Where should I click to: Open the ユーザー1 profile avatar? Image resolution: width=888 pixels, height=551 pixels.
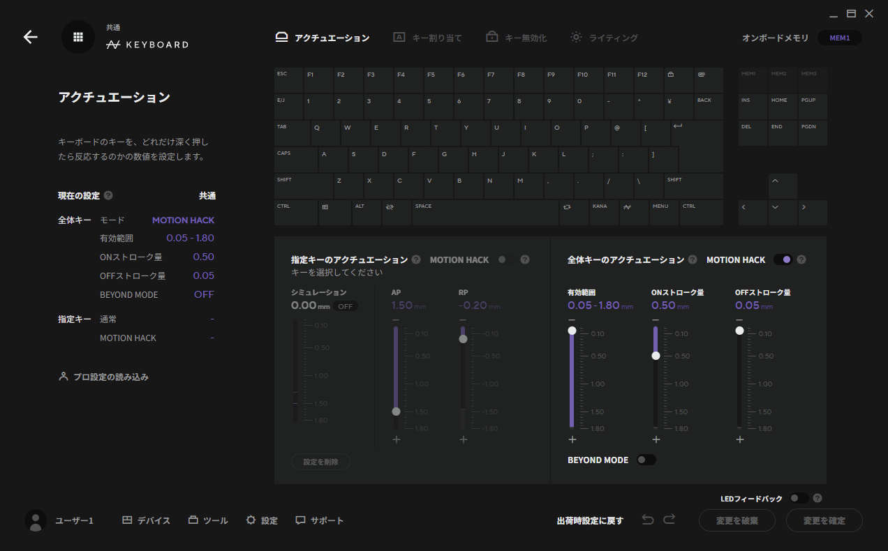[36, 520]
